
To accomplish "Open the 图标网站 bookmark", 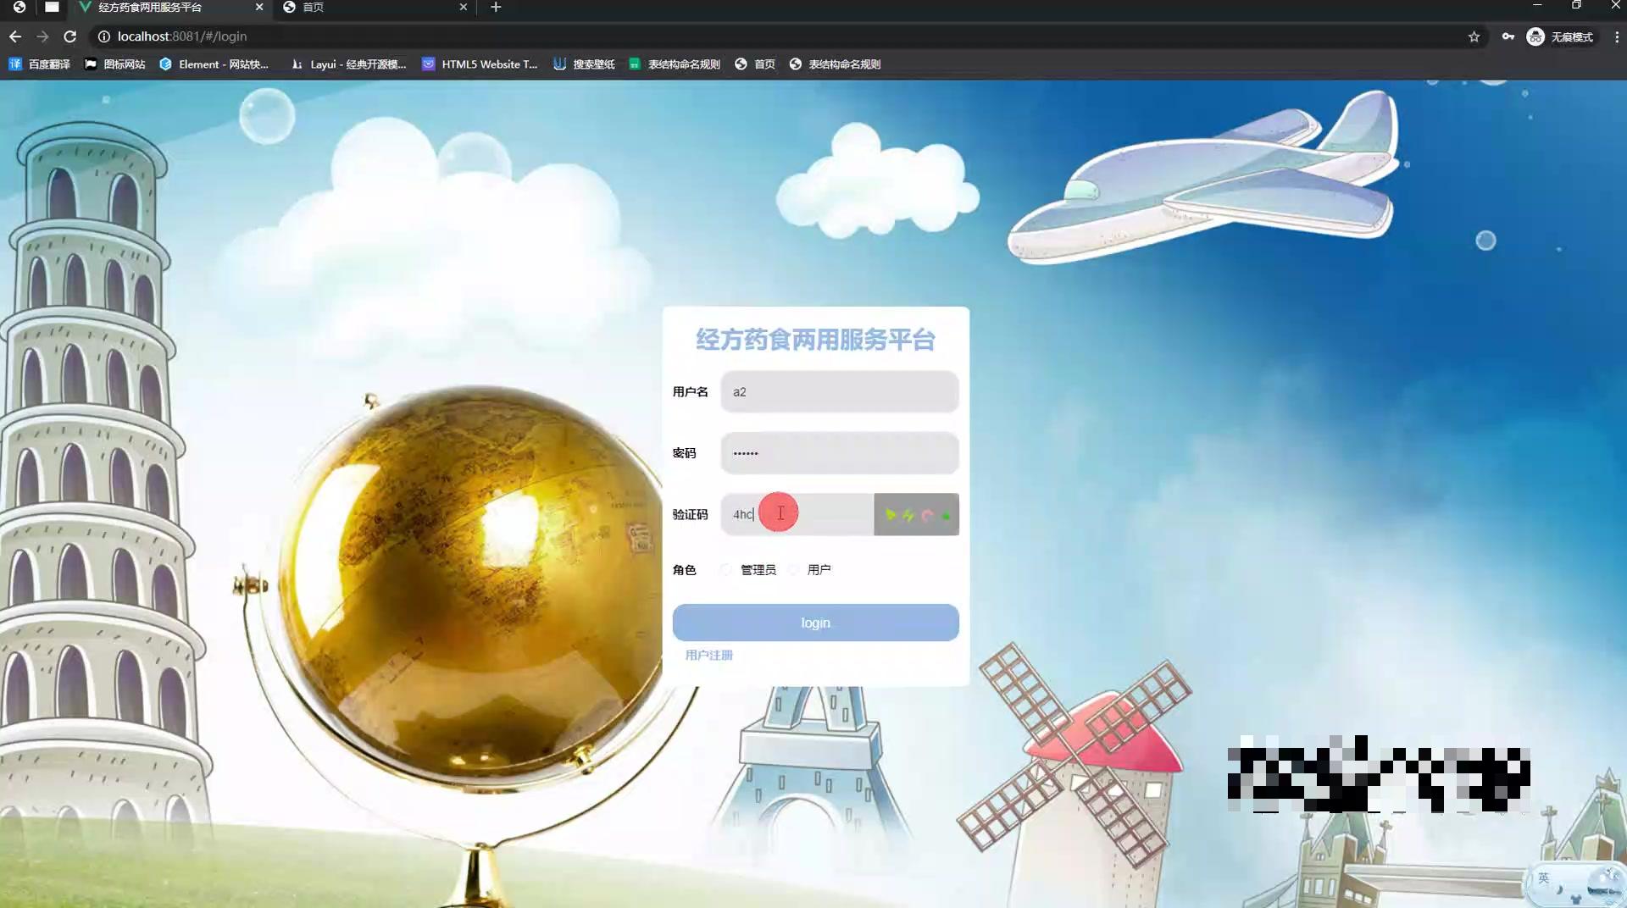I will click(x=115, y=64).
